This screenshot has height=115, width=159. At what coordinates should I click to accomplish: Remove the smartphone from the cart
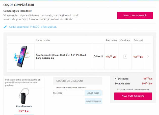pyautogui.click(x=148, y=56)
